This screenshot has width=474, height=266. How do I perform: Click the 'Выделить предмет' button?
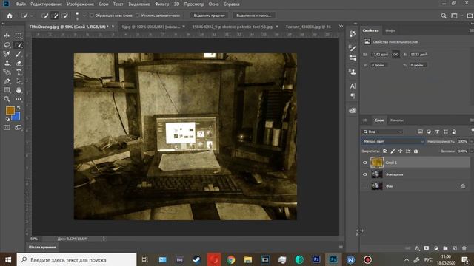(x=209, y=16)
